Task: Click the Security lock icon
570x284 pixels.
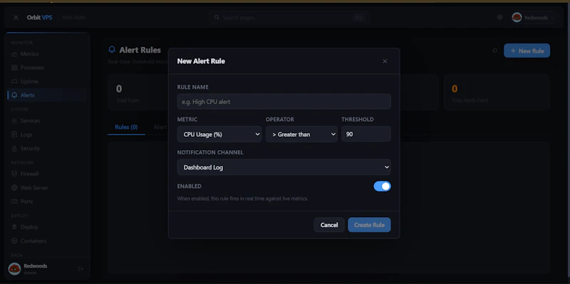Action: (x=14, y=148)
